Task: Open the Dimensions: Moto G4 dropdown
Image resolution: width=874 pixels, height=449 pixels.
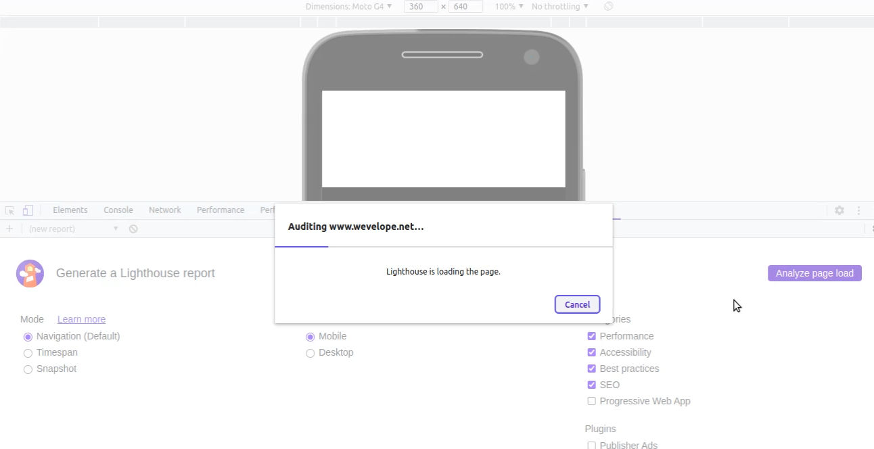Action: click(x=348, y=6)
